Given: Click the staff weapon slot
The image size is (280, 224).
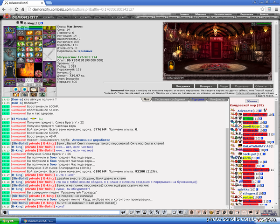Looking at the screenshot, I should [10, 54].
